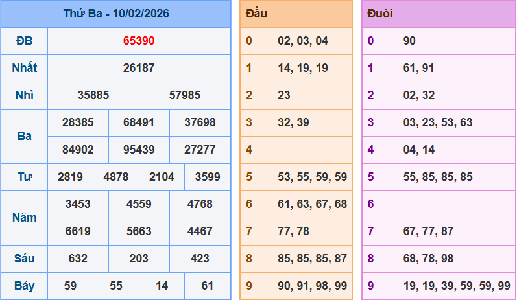Select fifth prize number 4559
The height and width of the screenshot is (300, 517).
(x=139, y=204)
